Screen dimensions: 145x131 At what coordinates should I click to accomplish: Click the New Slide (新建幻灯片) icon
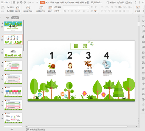tap(41, 8)
